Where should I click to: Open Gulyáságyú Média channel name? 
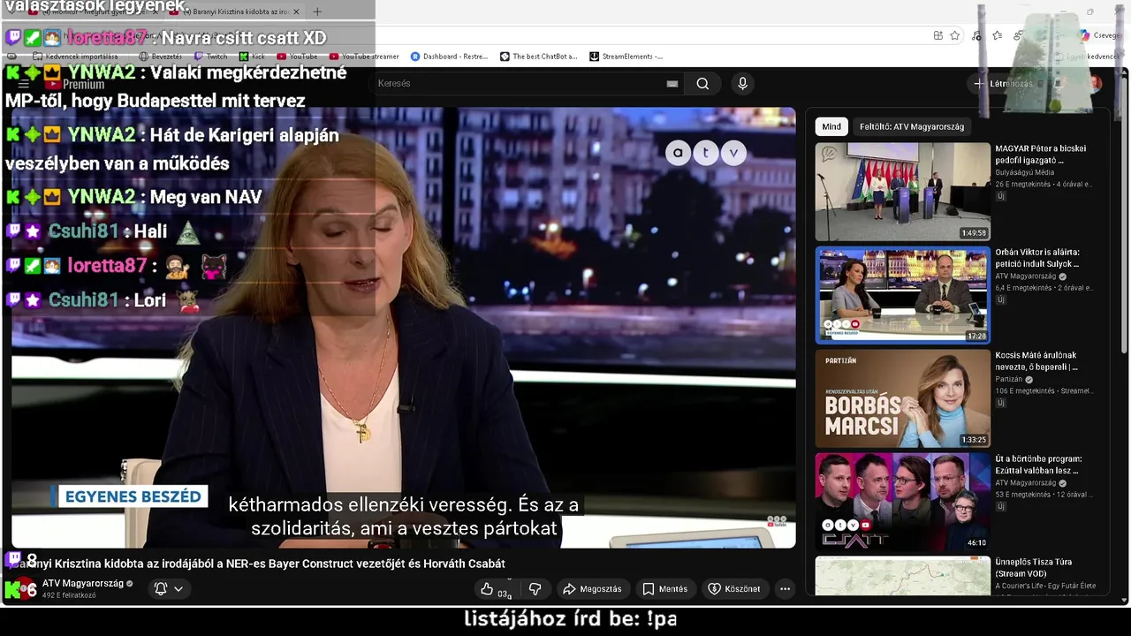tap(1025, 173)
